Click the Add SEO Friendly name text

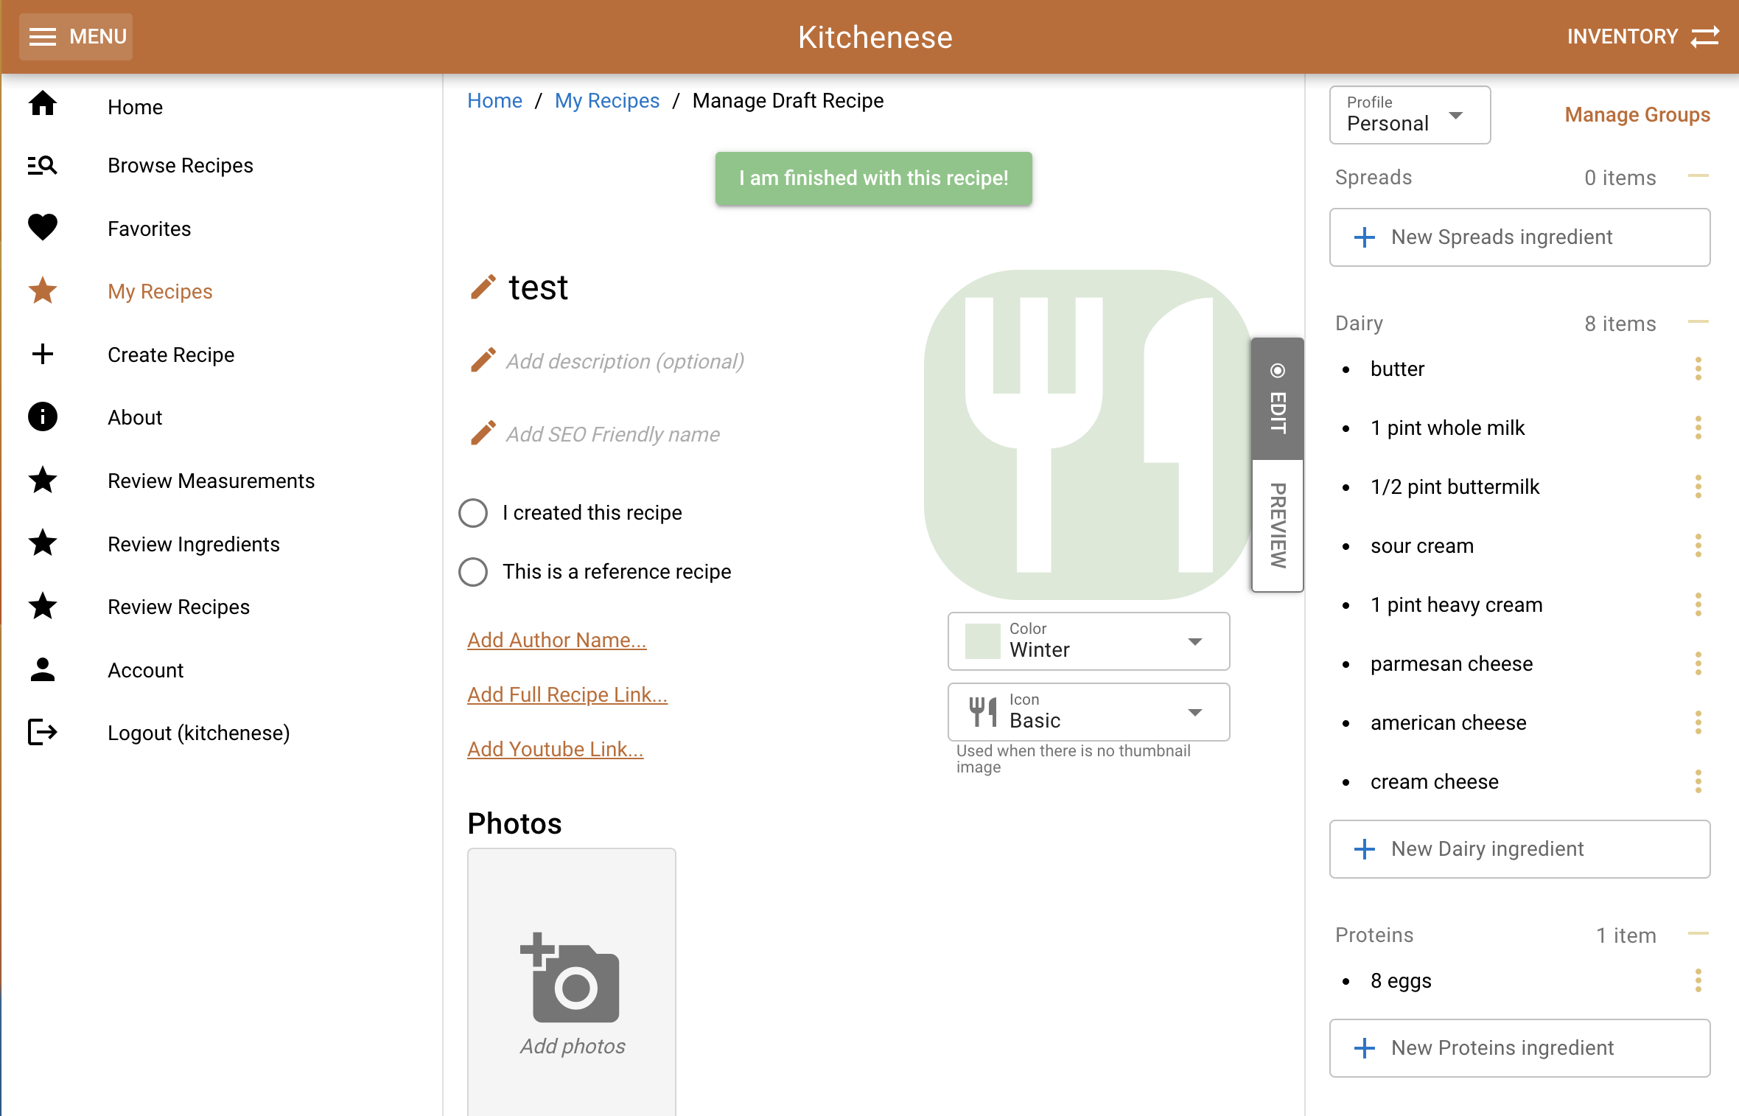613,434
